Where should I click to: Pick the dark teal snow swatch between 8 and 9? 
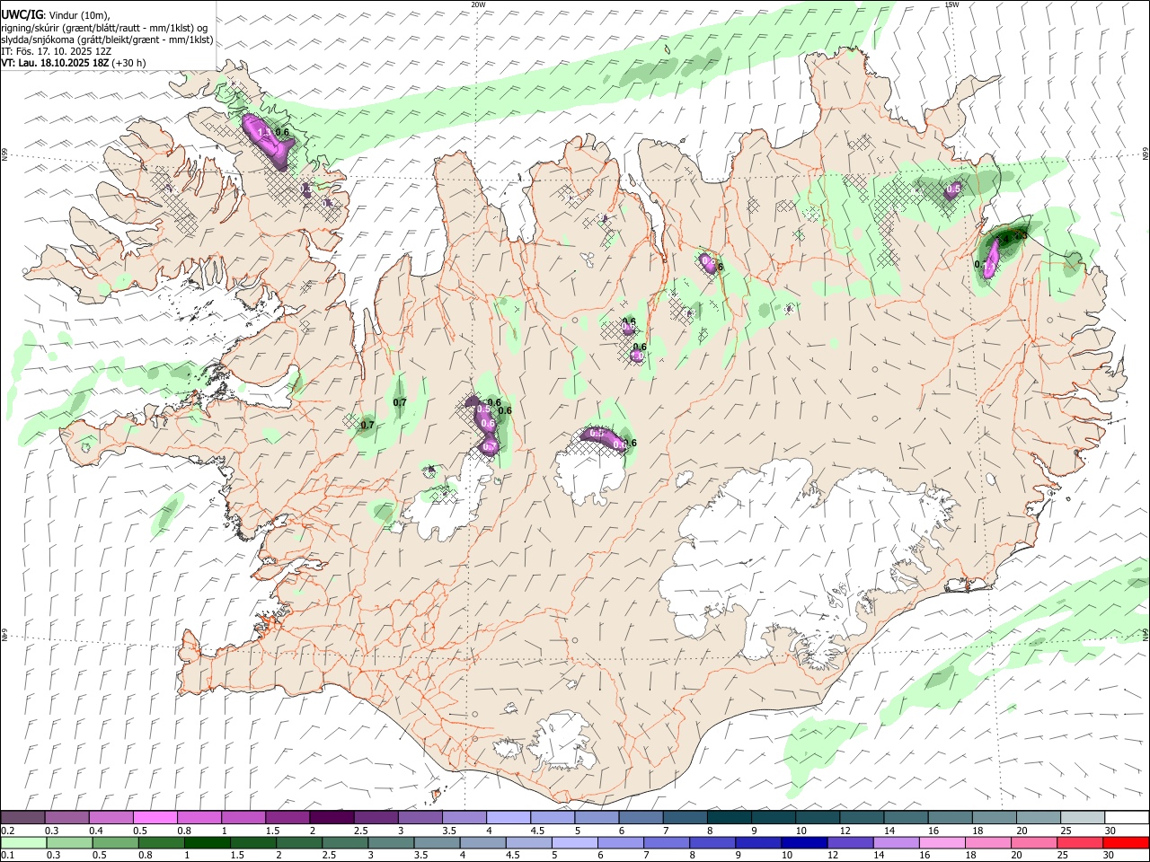pyautogui.click(x=730, y=817)
